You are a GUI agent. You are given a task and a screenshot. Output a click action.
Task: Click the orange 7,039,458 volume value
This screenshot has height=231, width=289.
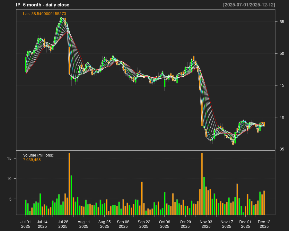pyautogui.click(x=32, y=160)
